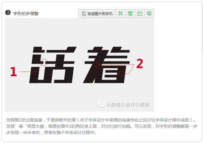Click the red number 1 annotation

13,71
